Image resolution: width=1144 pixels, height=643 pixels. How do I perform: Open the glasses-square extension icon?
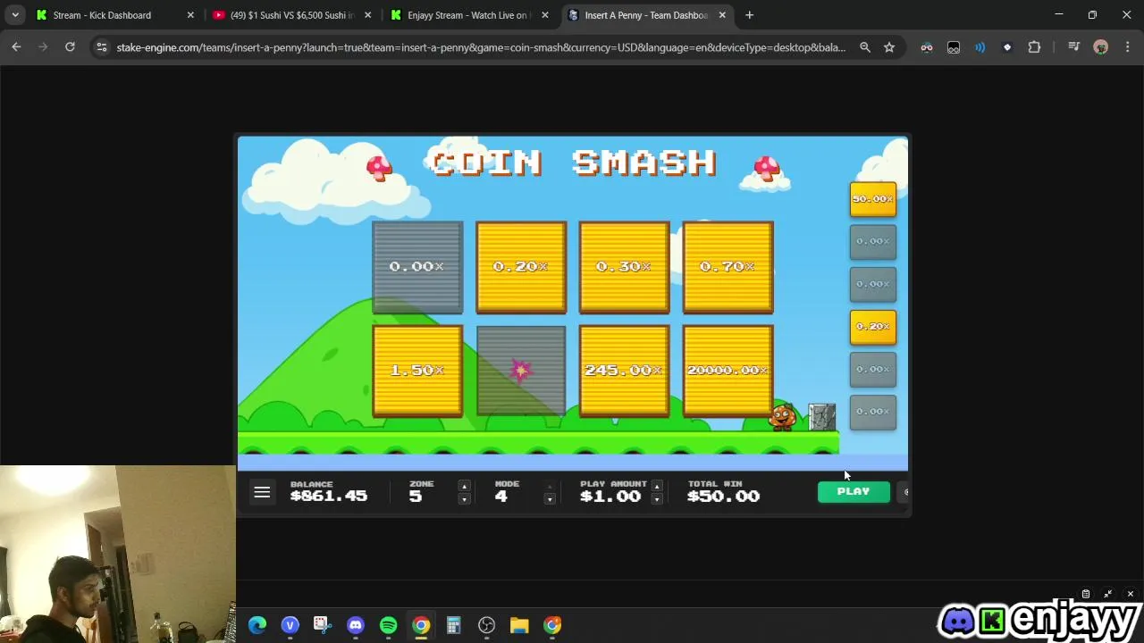click(x=954, y=47)
